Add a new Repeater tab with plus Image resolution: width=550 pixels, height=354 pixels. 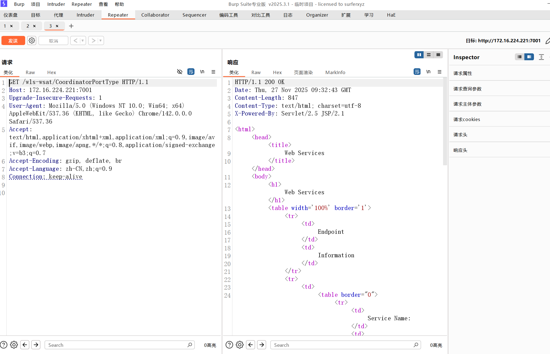[x=71, y=26]
